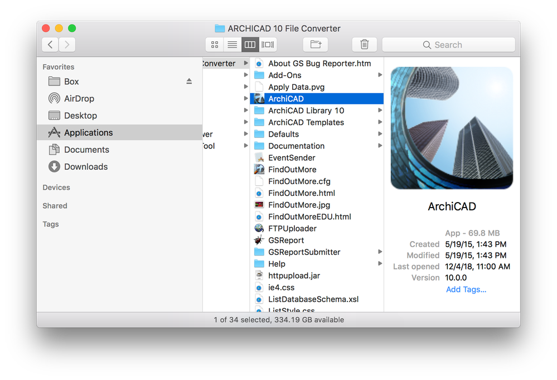
Task: Create a new folder from the toolbar
Action: pyautogui.click(x=316, y=45)
